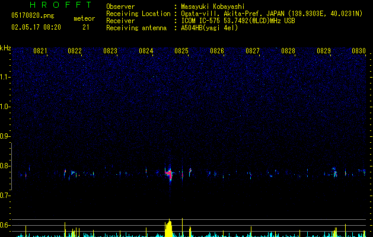
Task: Click the 0822 time marker
Action: coord(75,51)
